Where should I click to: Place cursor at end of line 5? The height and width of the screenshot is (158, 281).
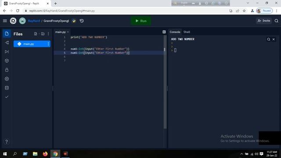[x=130, y=53]
